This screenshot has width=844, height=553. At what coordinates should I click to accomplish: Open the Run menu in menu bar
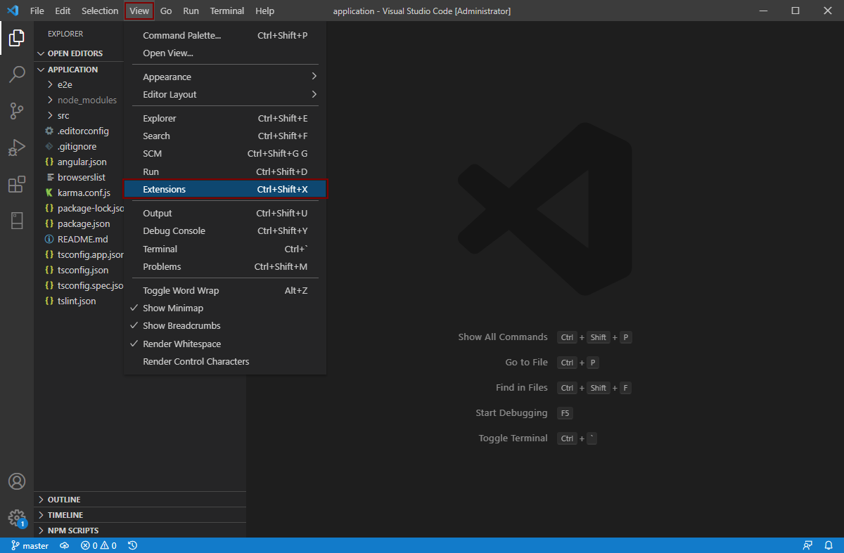coord(191,11)
